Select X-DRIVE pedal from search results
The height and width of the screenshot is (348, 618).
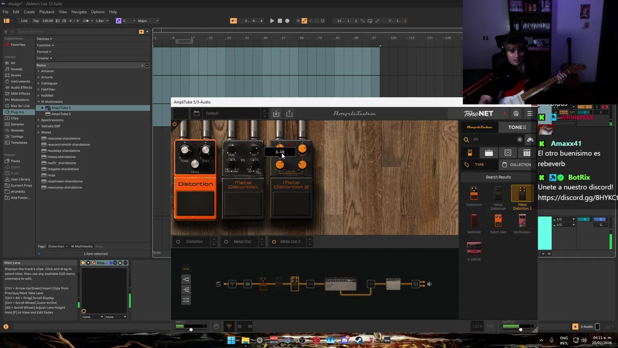pos(474,251)
